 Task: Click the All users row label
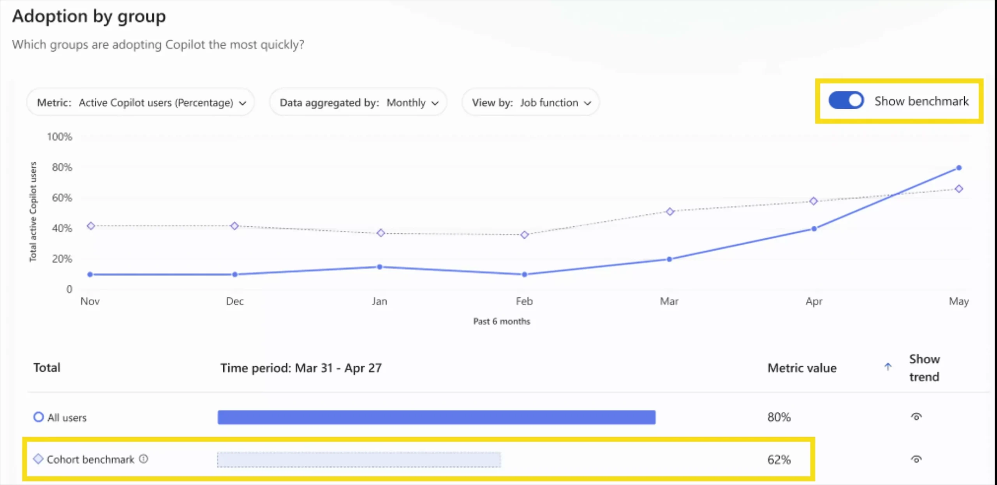[67, 418]
